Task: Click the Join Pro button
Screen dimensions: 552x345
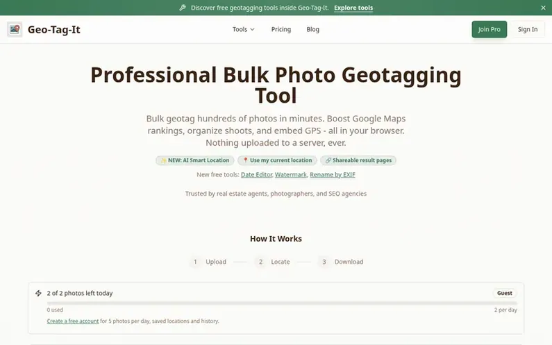Action: 489,30
